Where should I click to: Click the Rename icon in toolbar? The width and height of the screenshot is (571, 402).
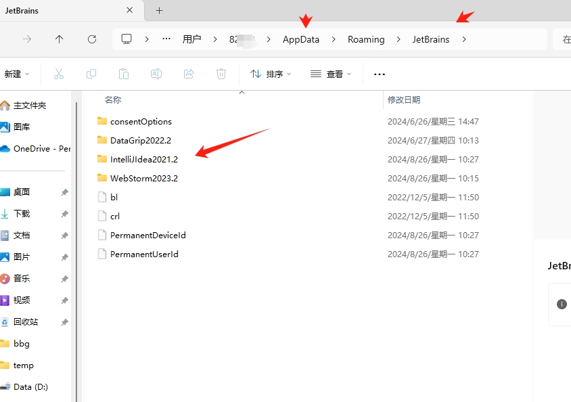click(156, 74)
